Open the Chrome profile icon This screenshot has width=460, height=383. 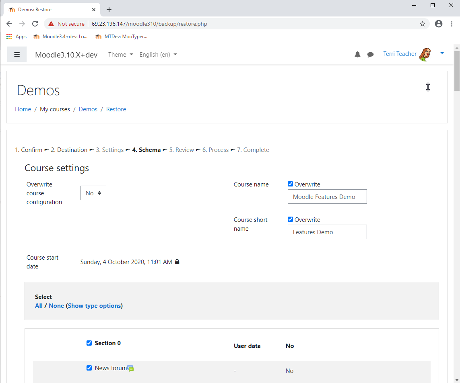click(439, 24)
